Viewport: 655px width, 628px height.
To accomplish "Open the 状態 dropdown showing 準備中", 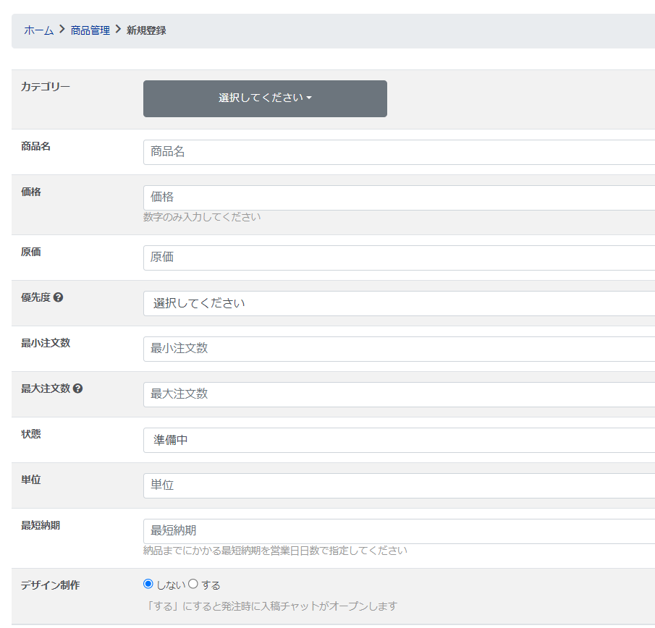I will (398, 440).
